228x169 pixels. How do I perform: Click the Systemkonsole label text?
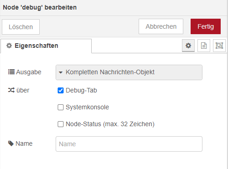(x=88, y=107)
